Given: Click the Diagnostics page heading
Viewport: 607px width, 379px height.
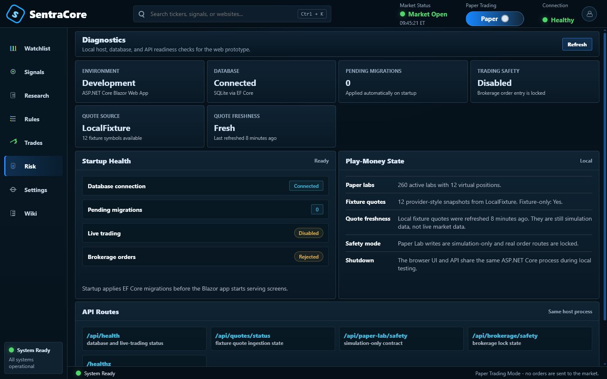Looking at the screenshot, I should (x=104, y=40).
